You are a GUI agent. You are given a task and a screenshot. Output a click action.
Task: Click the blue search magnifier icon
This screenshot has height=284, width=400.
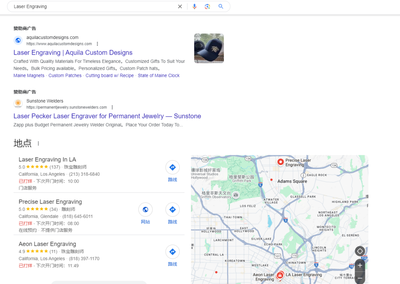click(x=221, y=7)
